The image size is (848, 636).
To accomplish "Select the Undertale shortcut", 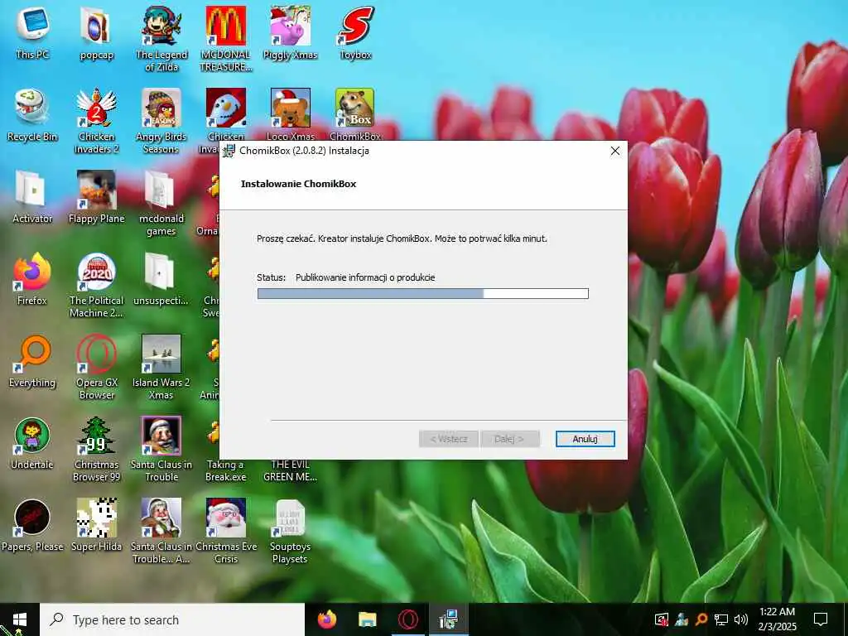I will point(32,444).
